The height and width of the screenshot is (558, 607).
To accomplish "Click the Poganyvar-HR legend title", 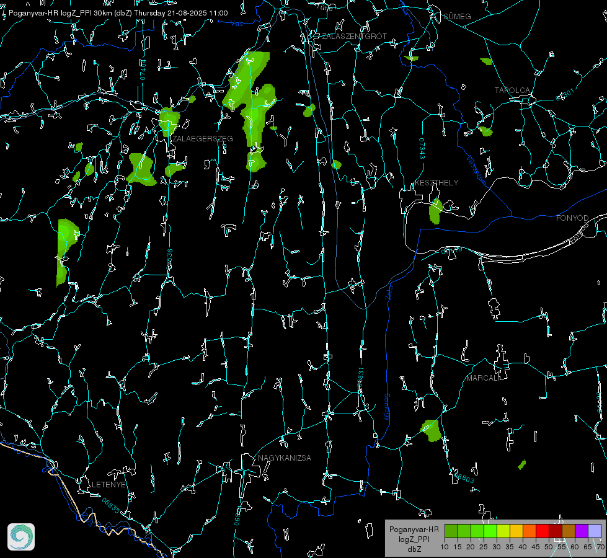I will pyautogui.click(x=414, y=529).
